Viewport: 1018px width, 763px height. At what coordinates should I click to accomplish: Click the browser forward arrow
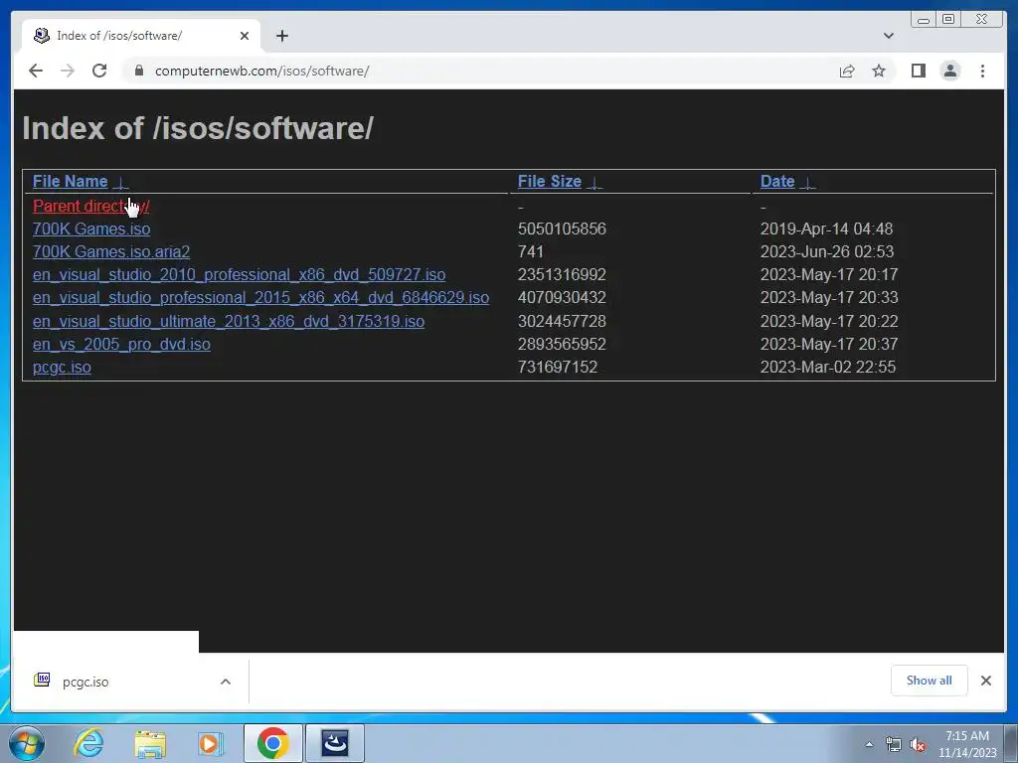pos(67,71)
